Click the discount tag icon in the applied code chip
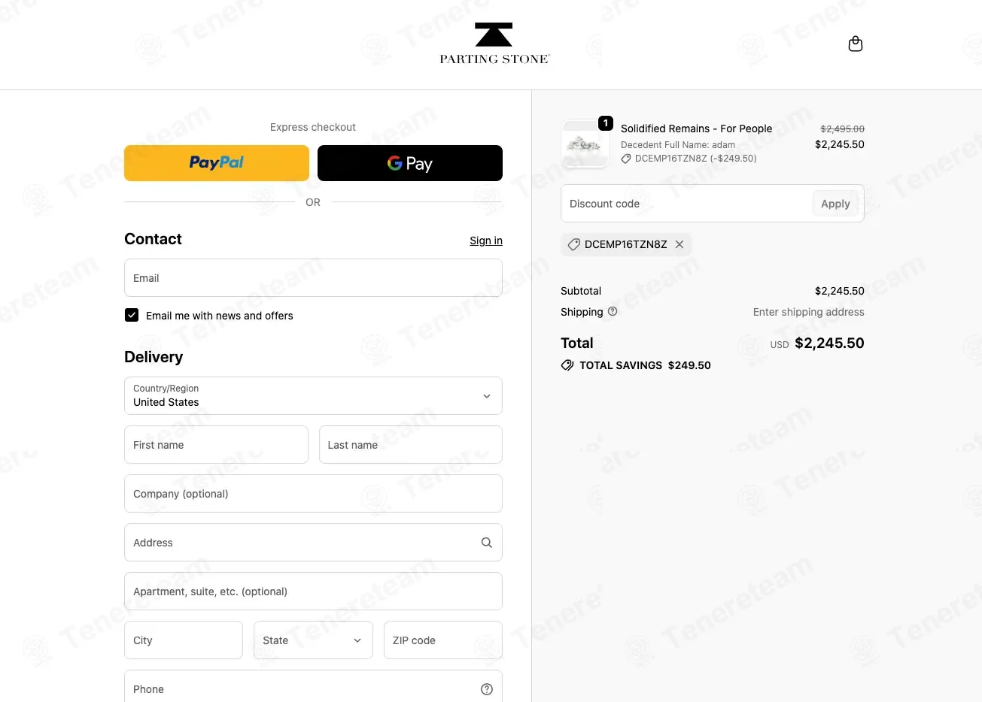Viewport: 982px width, 702px height. pyautogui.click(x=573, y=244)
